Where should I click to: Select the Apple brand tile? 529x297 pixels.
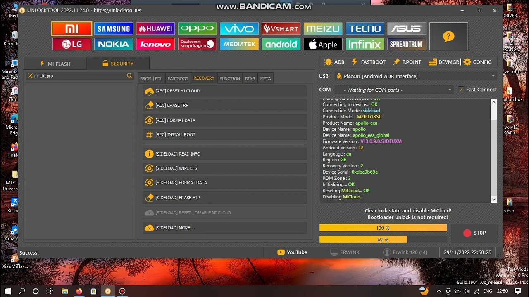tap(323, 44)
